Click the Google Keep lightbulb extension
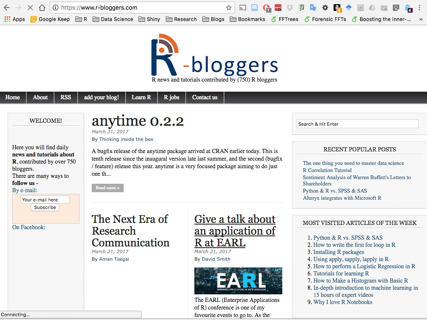This screenshot has height=320, width=427. point(396,8)
